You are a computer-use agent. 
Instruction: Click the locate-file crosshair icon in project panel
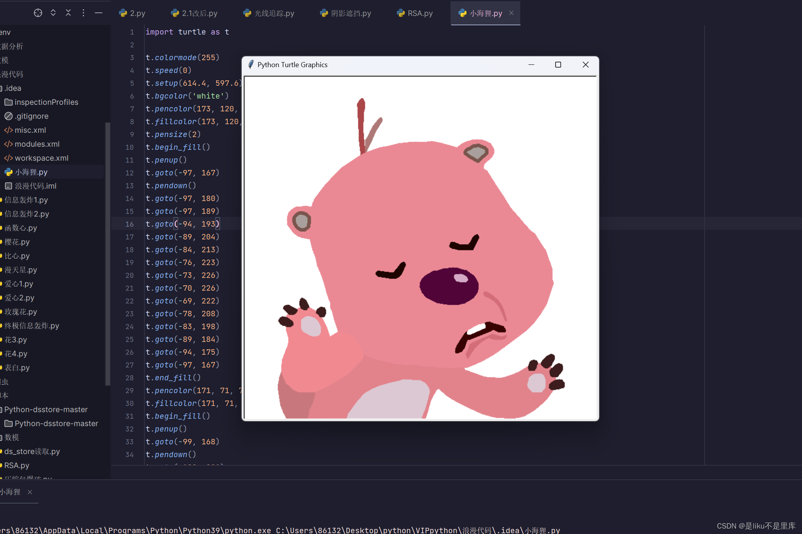(38, 13)
